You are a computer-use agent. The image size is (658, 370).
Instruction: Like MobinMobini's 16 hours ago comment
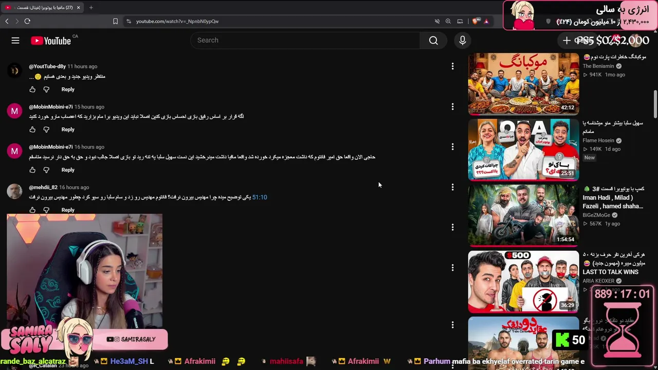point(32,170)
